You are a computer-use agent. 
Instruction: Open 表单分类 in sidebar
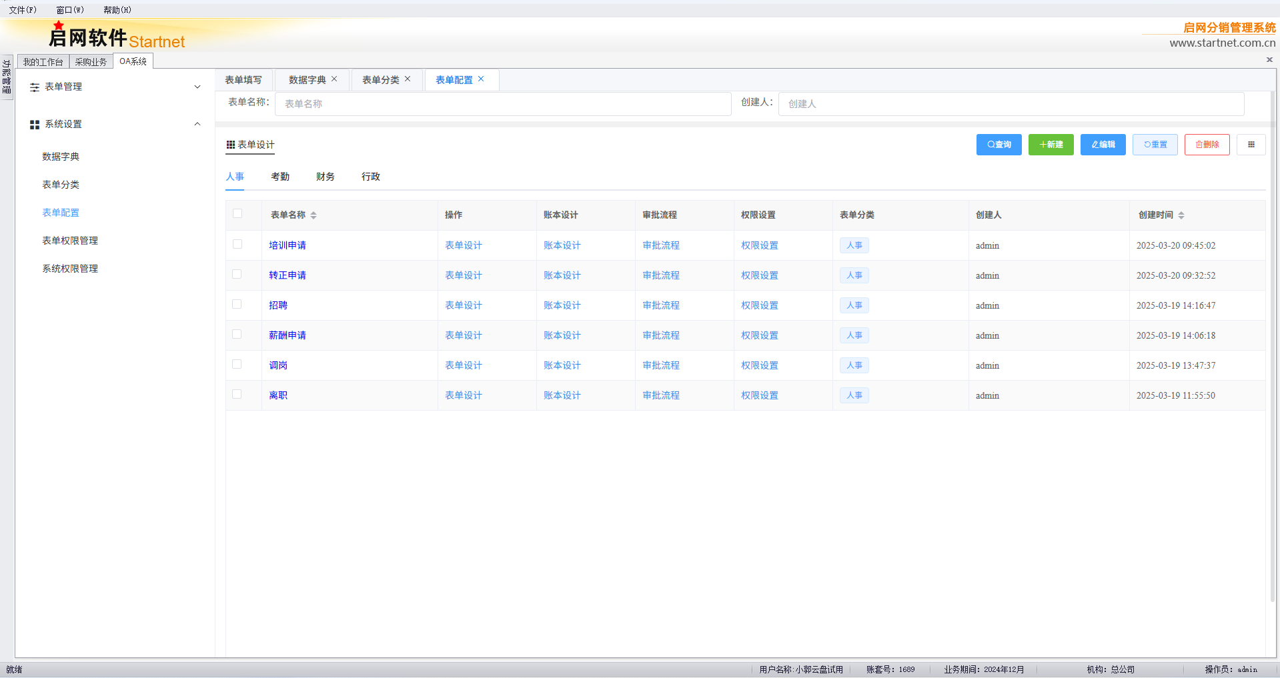(61, 185)
